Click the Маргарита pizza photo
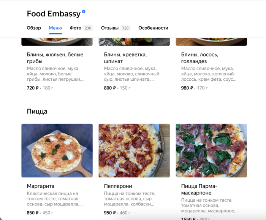The image size is (266, 220). click(x=57, y=150)
